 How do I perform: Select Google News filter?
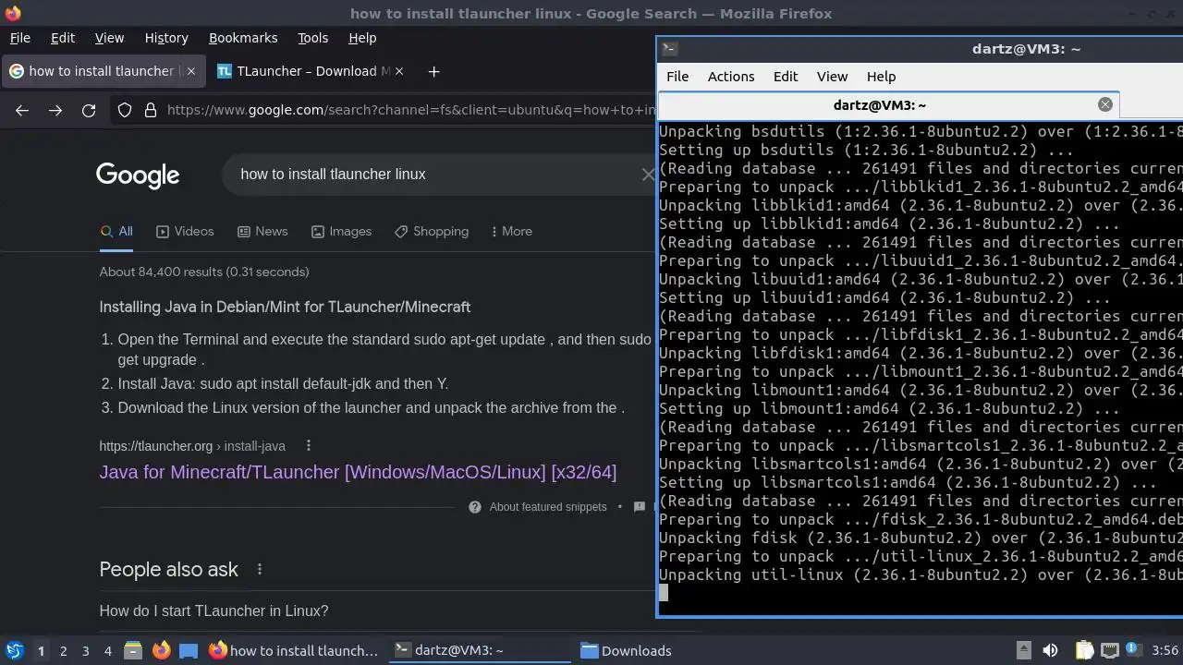pyautogui.click(x=262, y=232)
